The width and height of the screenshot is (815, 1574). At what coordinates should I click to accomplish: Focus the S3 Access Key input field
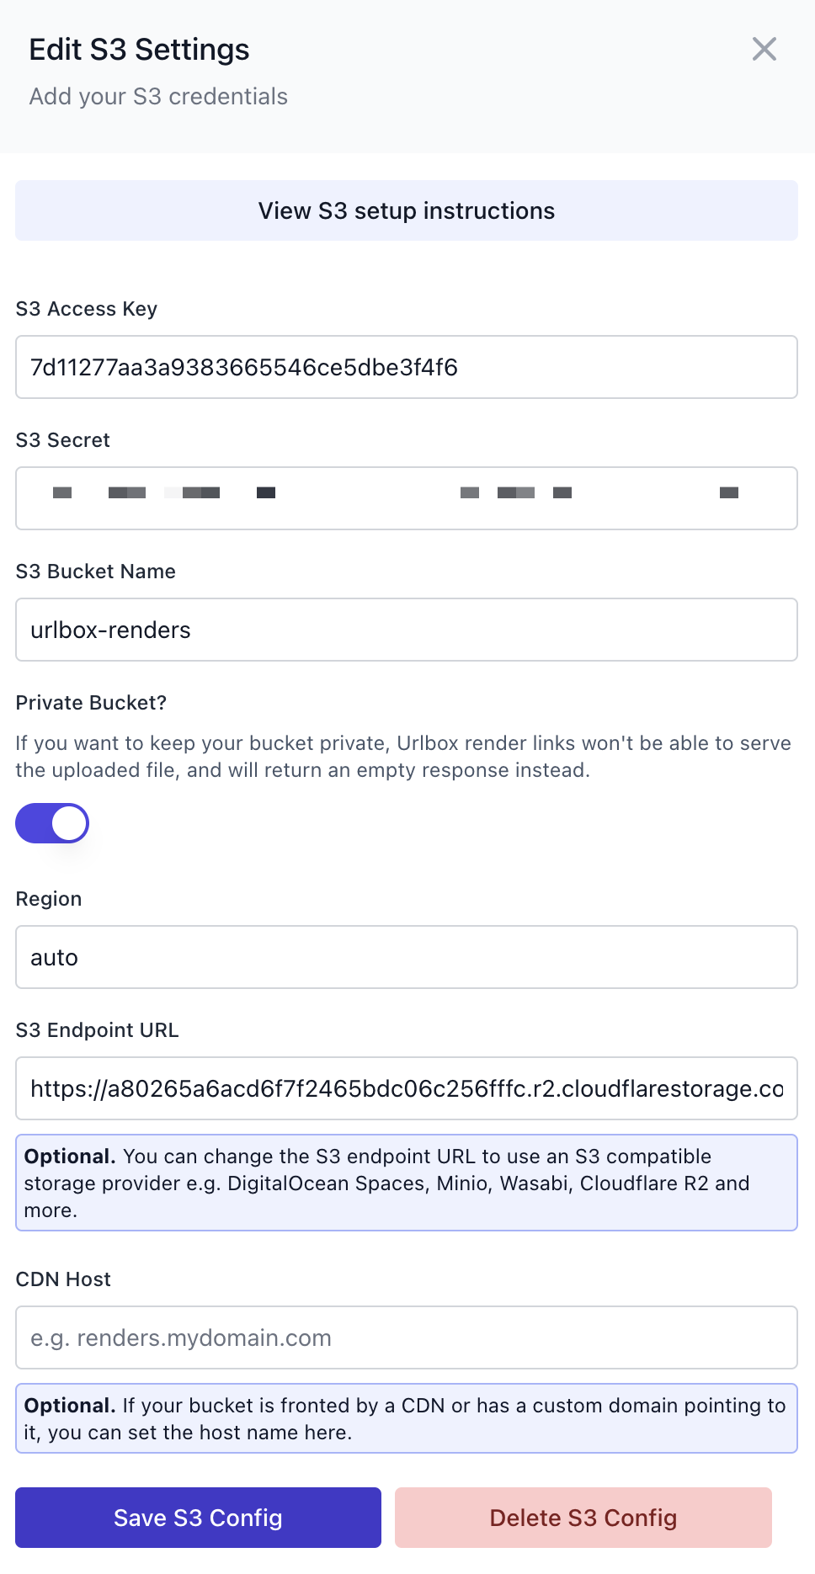pyautogui.click(x=407, y=367)
